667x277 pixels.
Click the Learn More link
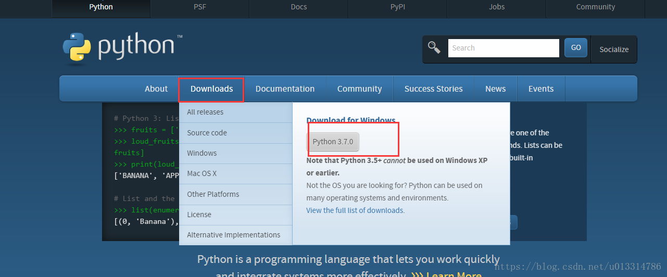tap(453, 274)
